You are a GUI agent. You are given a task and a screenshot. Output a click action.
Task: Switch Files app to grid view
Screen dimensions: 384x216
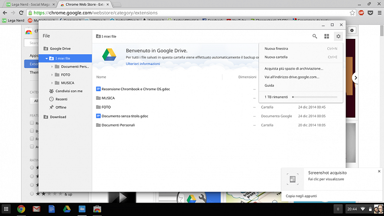coord(326,36)
